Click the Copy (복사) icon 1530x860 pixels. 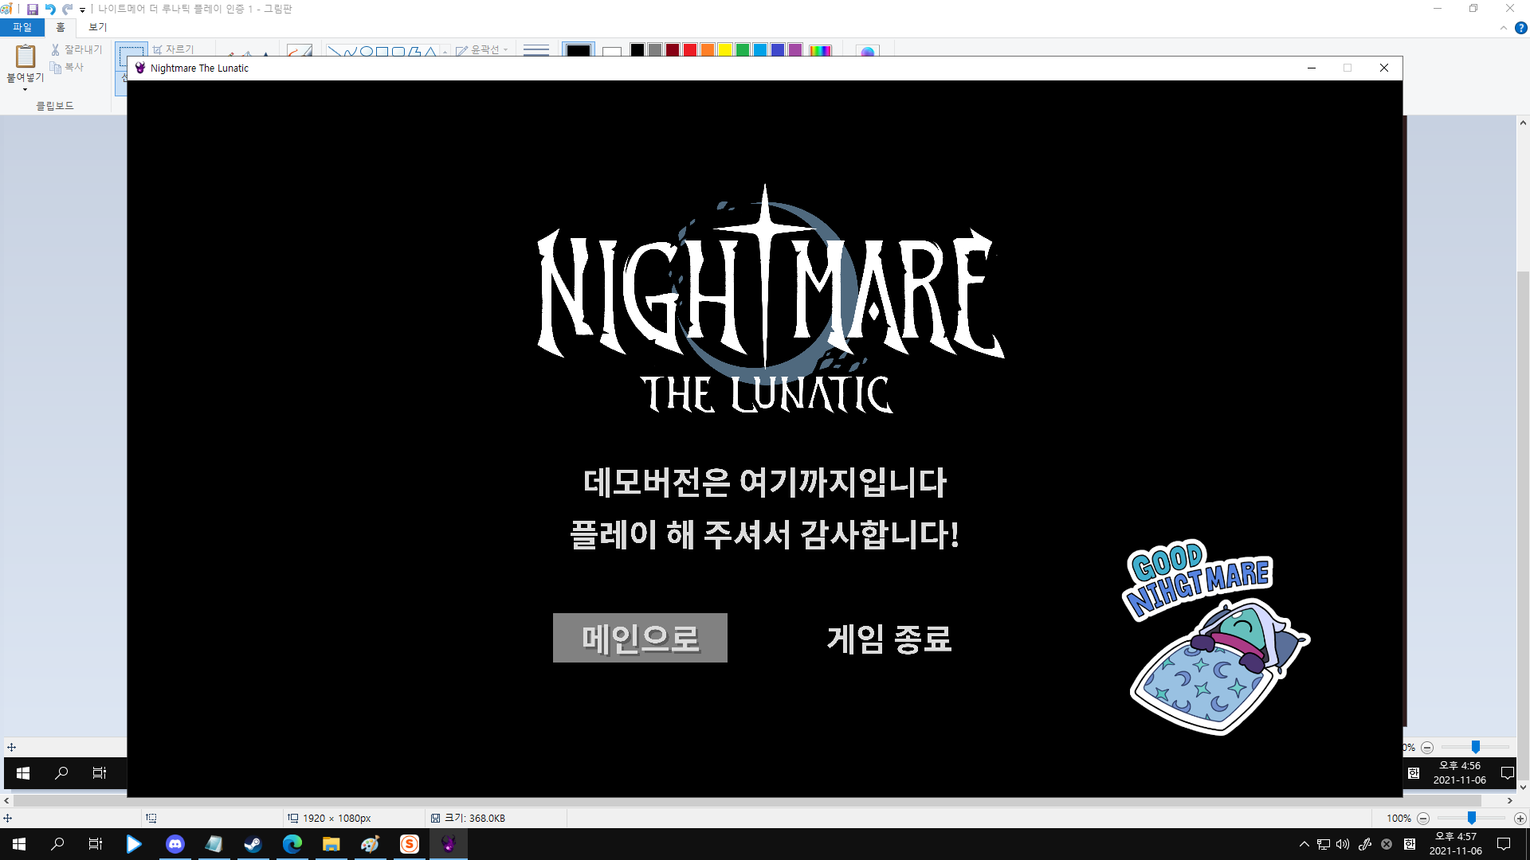tap(56, 68)
